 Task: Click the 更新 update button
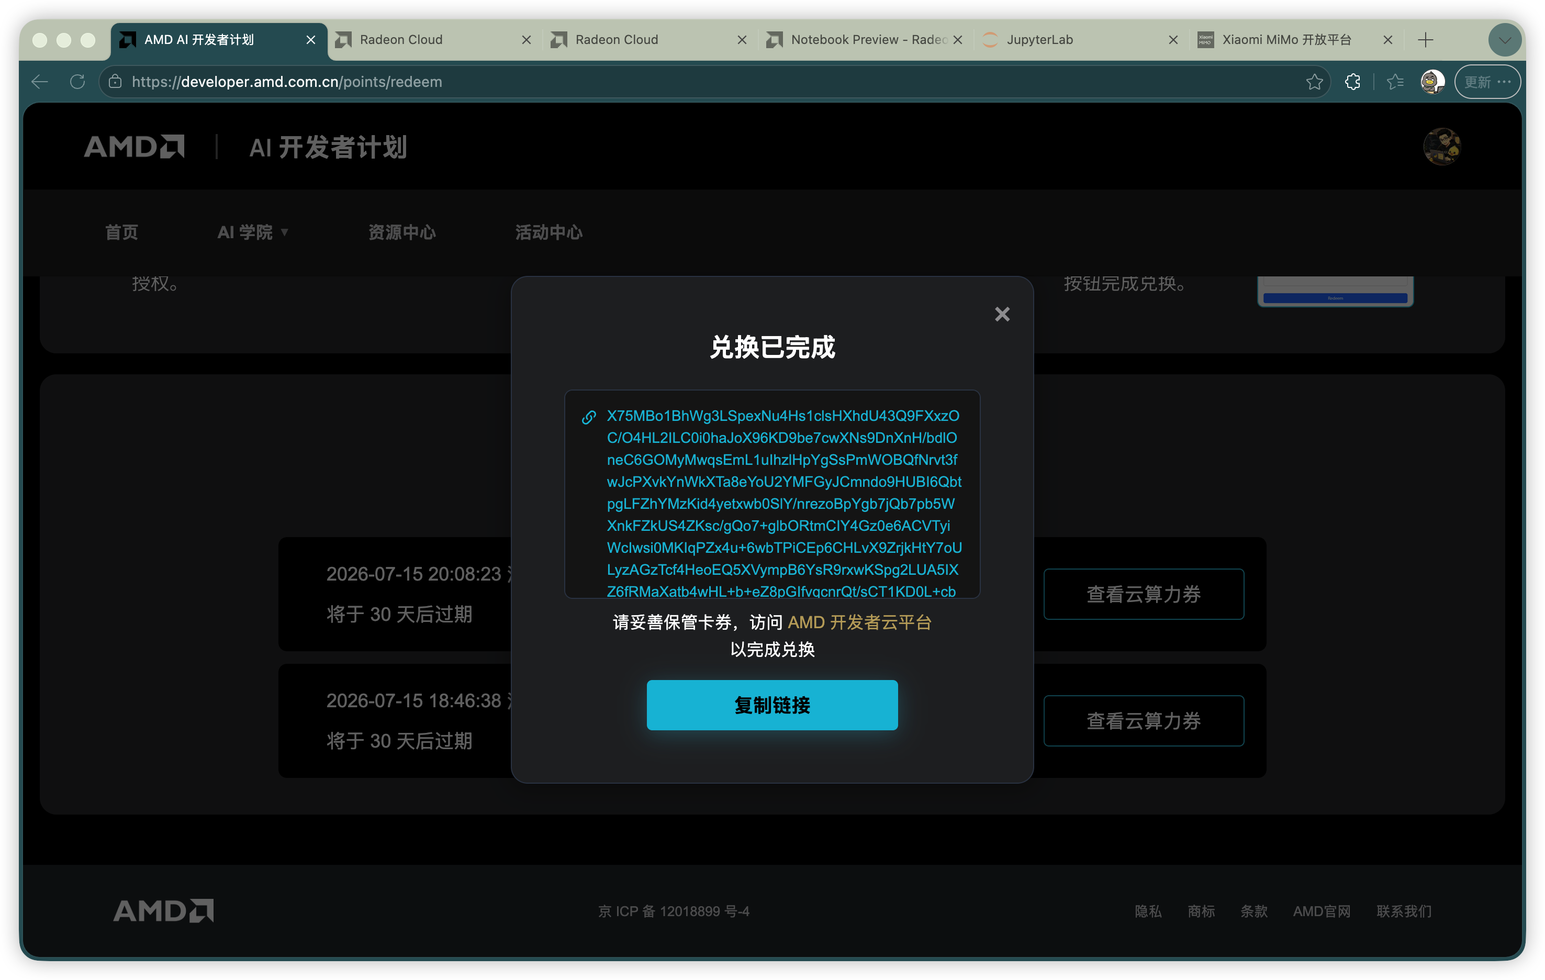pos(1487,82)
